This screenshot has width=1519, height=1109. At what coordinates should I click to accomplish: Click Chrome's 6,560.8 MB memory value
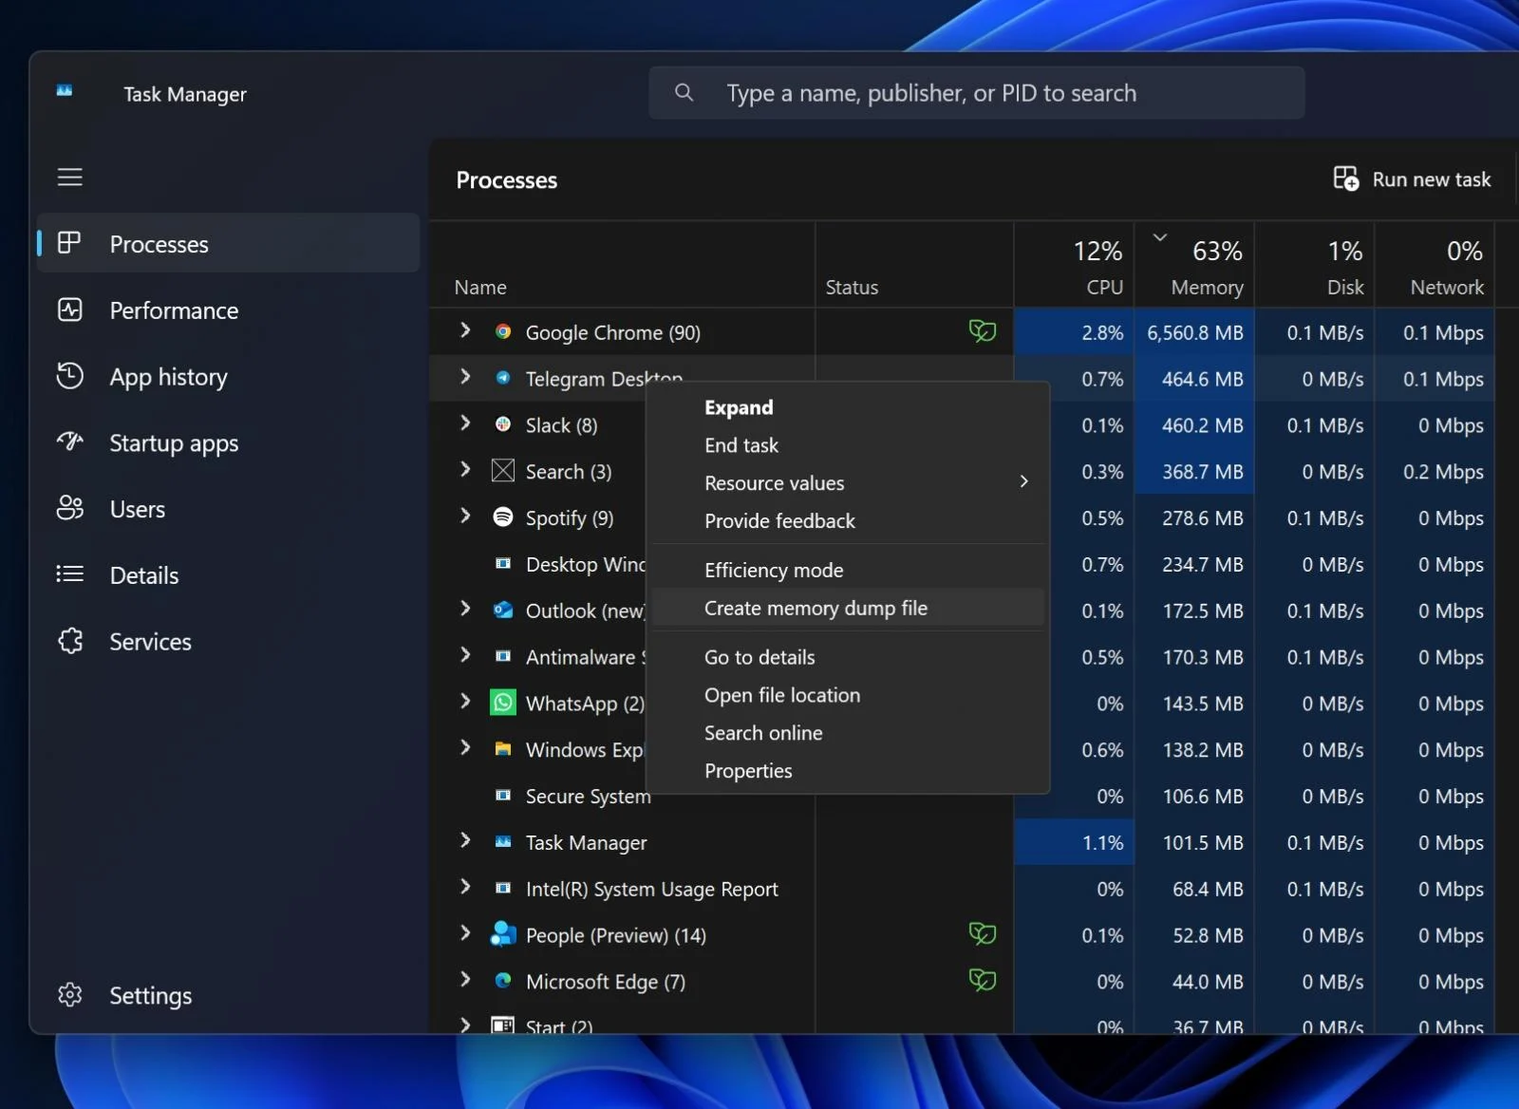click(1194, 332)
